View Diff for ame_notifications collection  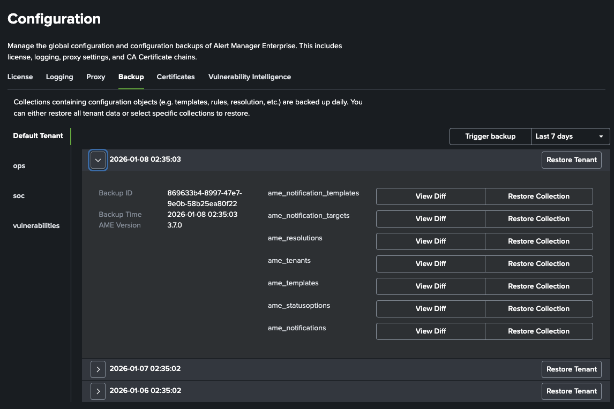[430, 331]
